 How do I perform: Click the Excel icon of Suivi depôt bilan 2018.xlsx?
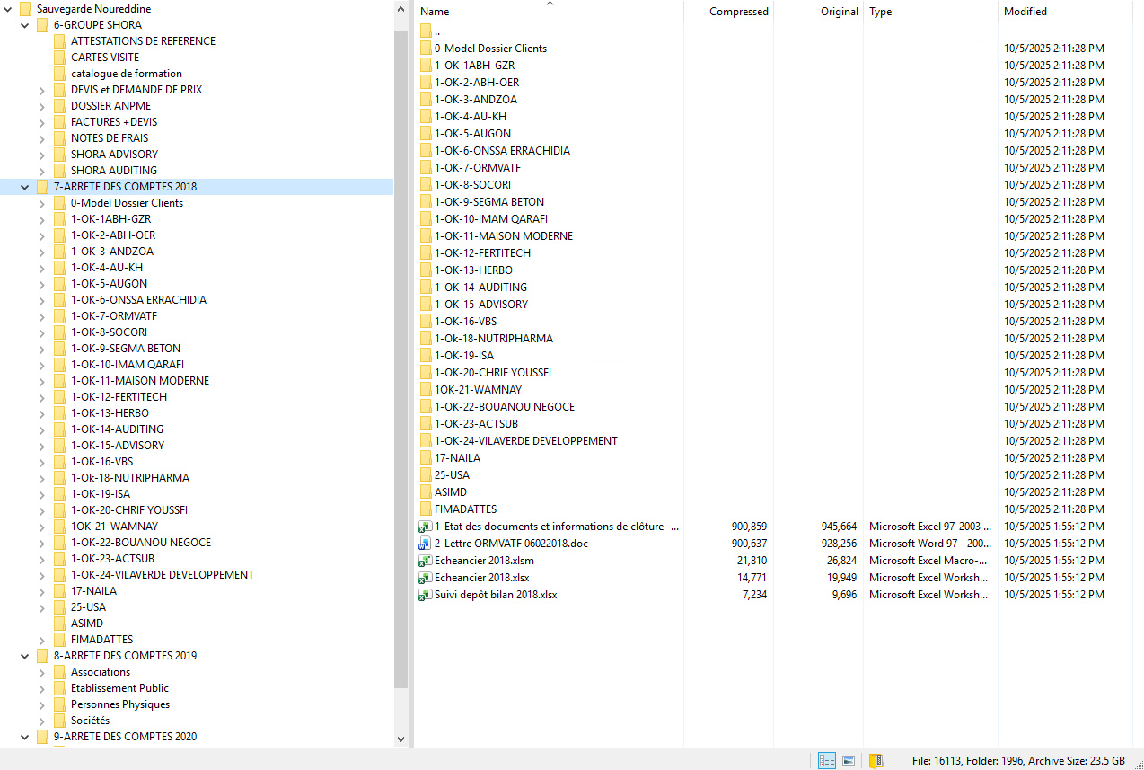pyautogui.click(x=426, y=595)
